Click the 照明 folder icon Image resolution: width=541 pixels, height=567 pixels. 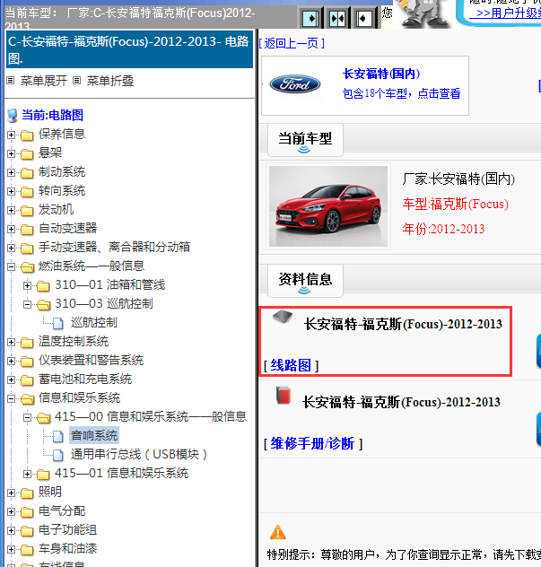27,493
